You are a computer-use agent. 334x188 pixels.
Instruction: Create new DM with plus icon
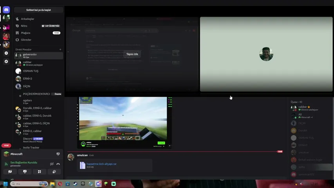click(x=60, y=49)
